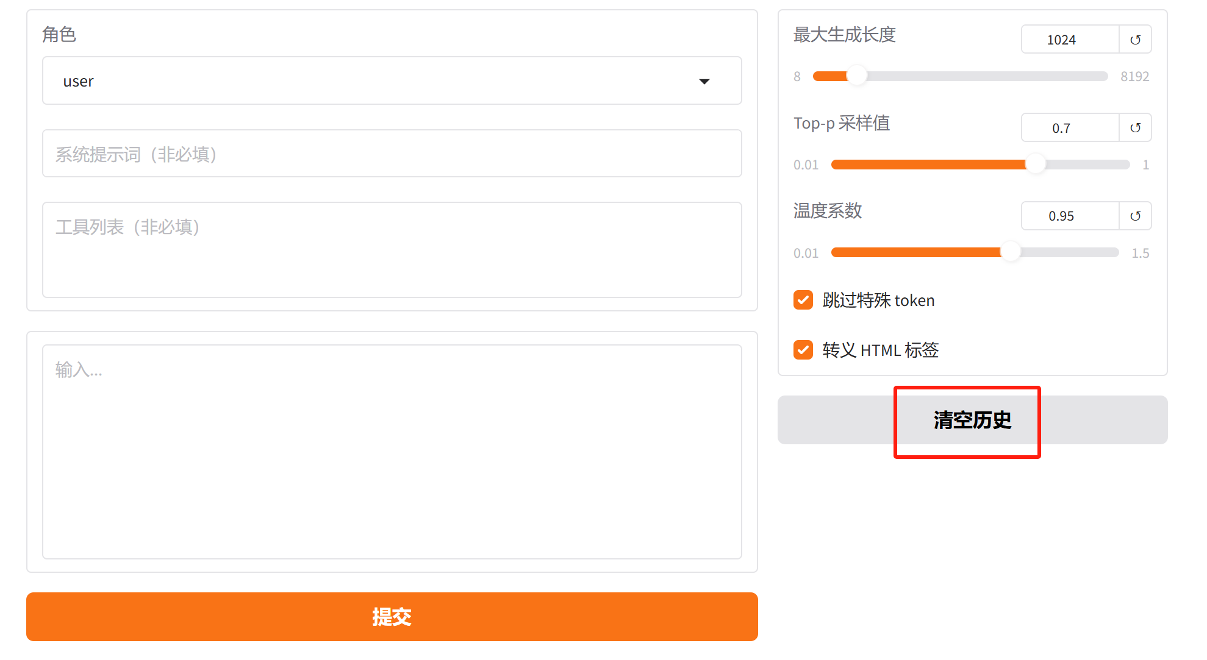The image size is (1207, 660).
Task: Focus the 系统提示词 input field
Action: (392, 154)
